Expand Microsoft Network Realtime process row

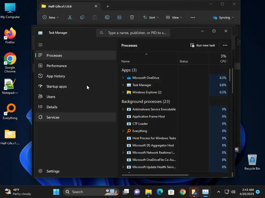123,153
